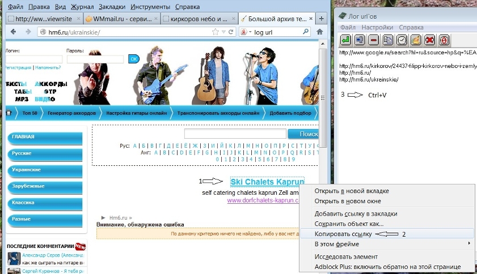
Task: Open the Журнал menu
Action: pos(82,7)
